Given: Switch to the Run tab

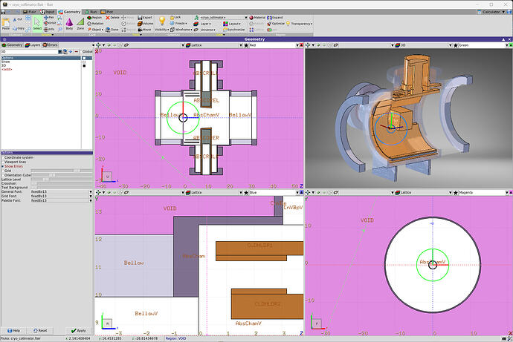Looking at the screenshot, I should [91, 12].
